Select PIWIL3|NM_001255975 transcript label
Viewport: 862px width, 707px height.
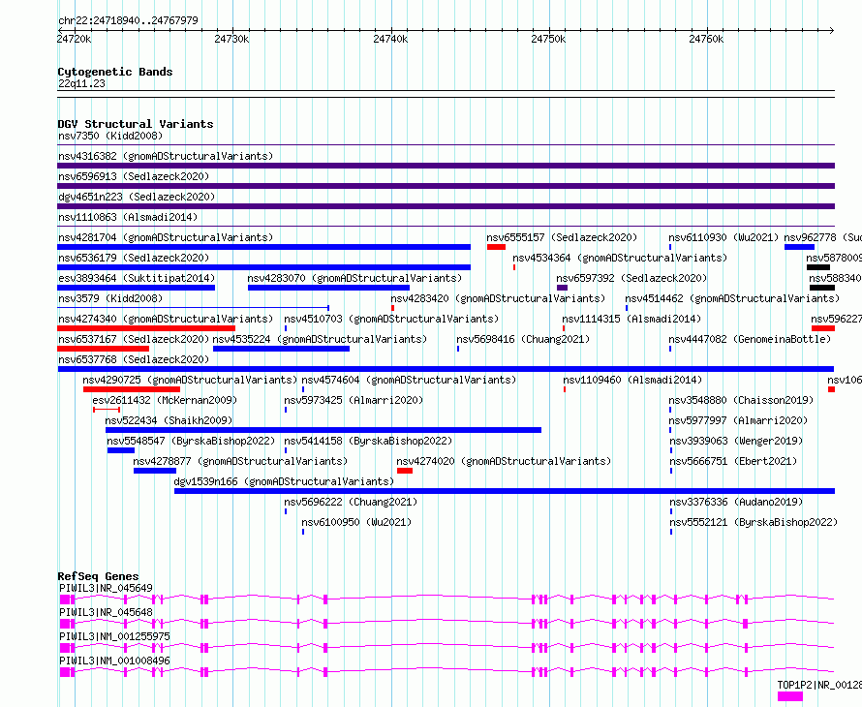(115, 636)
